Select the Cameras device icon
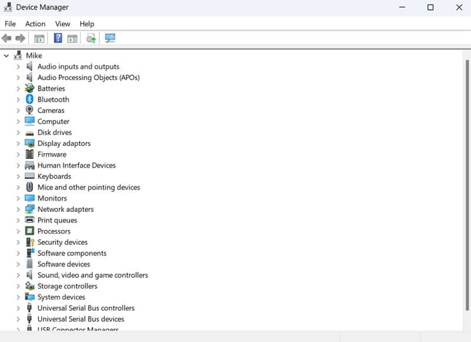 (x=29, y=110)
